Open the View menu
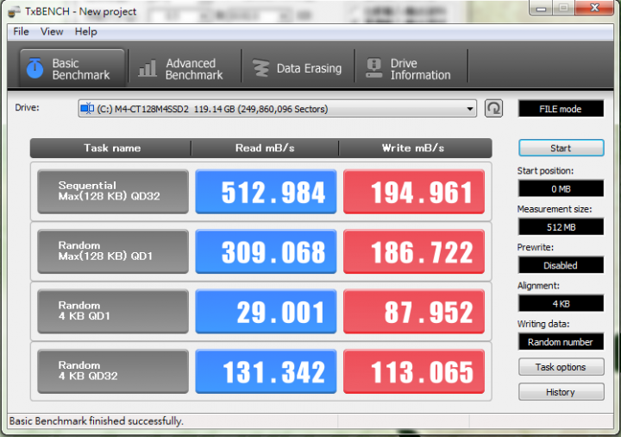The height and width of the screenshot is (437, 621). tap(52, 31)
